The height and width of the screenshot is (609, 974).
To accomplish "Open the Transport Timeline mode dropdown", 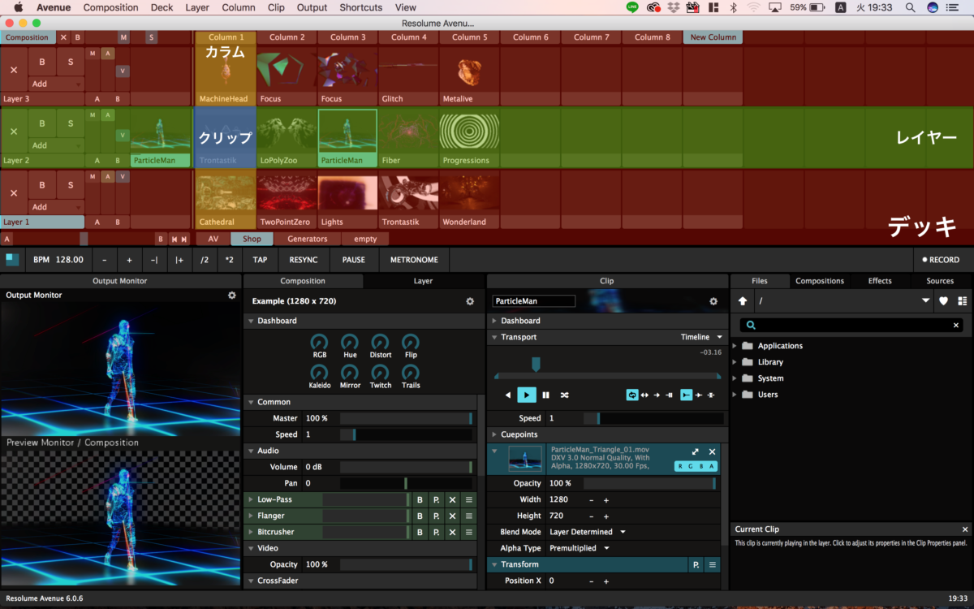I will (x=701, y=337).
